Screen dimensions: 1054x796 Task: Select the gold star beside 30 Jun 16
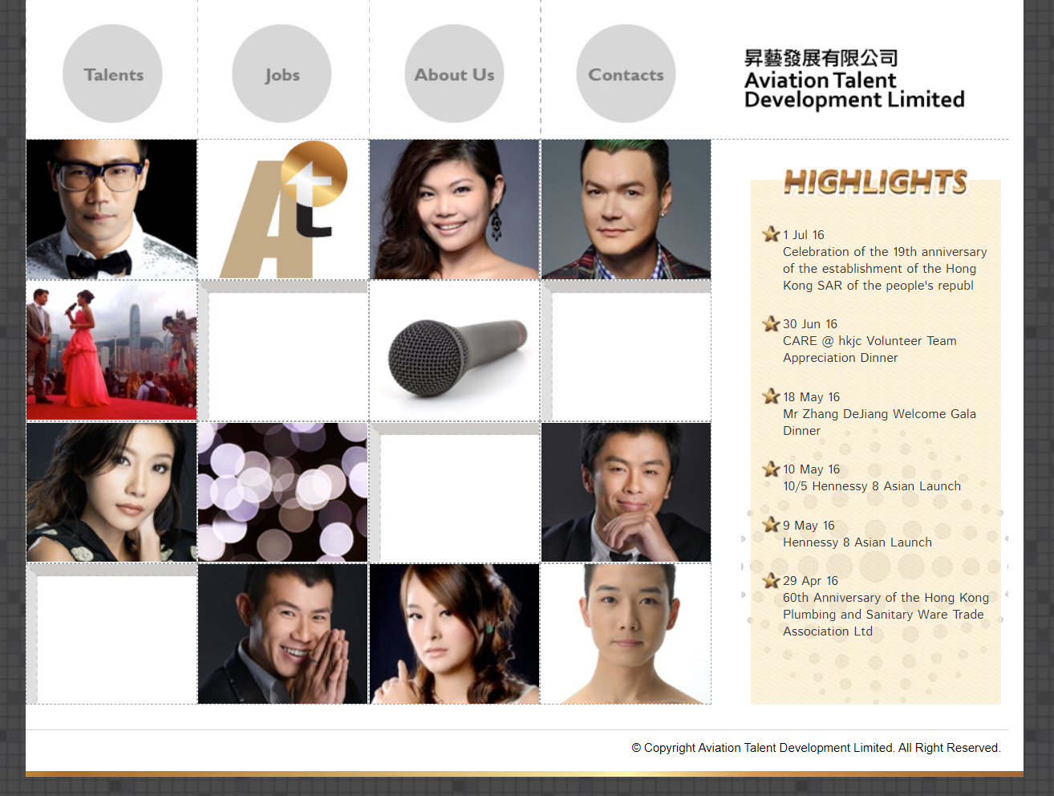pyautogui.click(x=771, y=323)
